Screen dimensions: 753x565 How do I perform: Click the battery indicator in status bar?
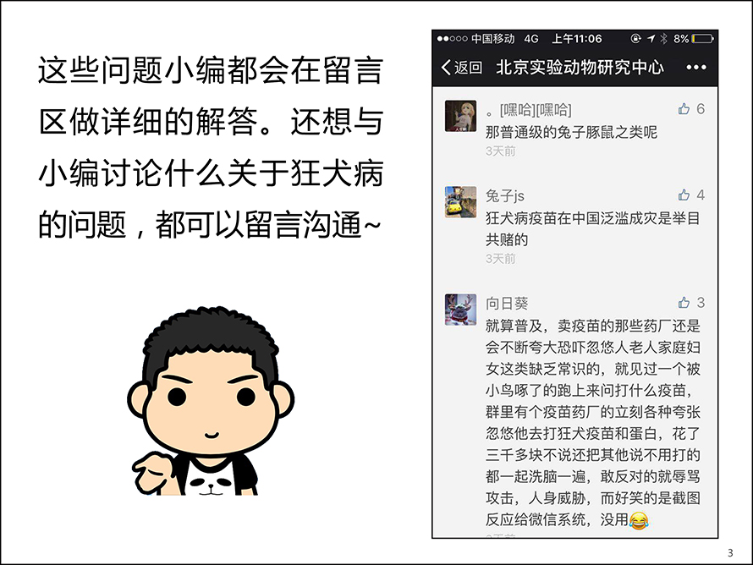click(x=702, y=38)
